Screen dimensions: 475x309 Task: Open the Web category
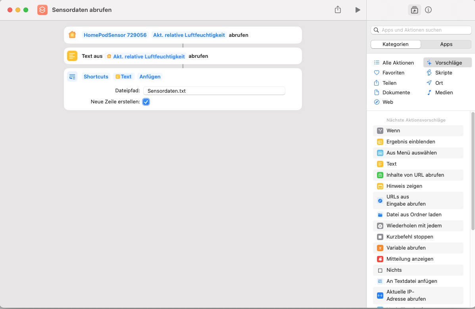[383, 102]
